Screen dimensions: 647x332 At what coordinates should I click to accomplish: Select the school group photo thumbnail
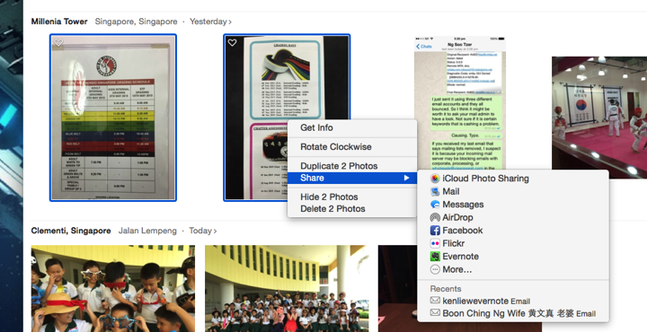(287, 288)
